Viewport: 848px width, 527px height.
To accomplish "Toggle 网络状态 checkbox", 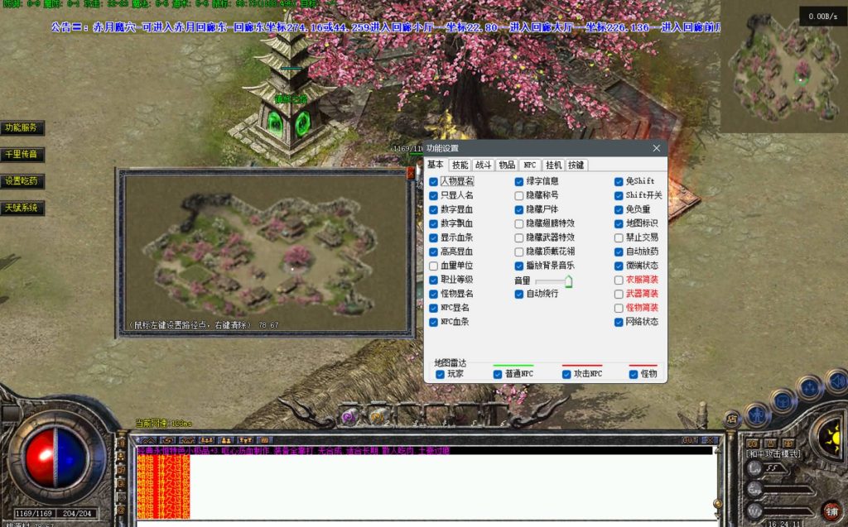I will [619, 322].
